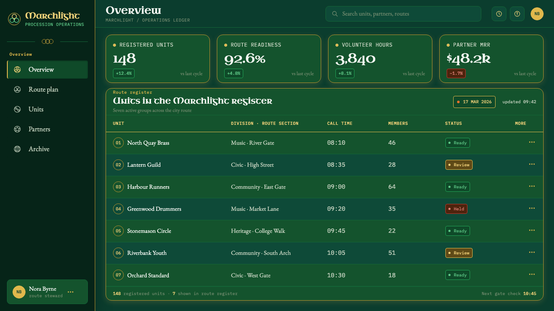Click Ready status of Orchard Standard

click(x=457, y=275)
